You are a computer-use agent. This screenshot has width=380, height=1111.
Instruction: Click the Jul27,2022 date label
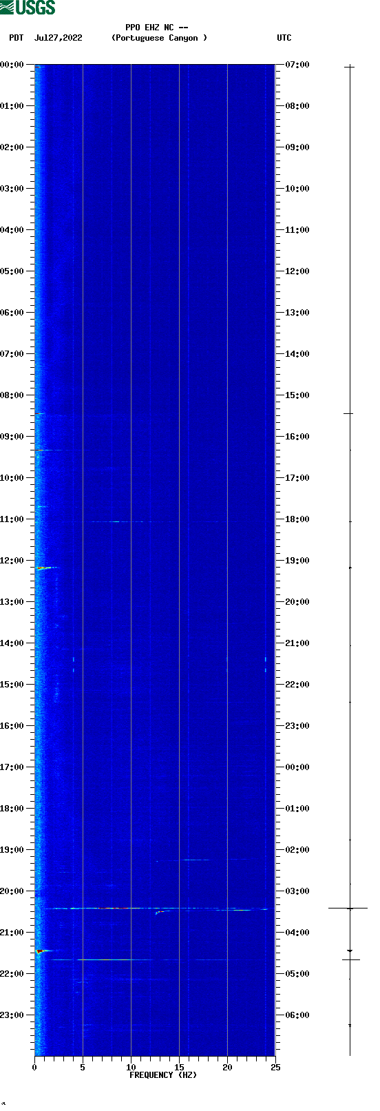point(58,38)
